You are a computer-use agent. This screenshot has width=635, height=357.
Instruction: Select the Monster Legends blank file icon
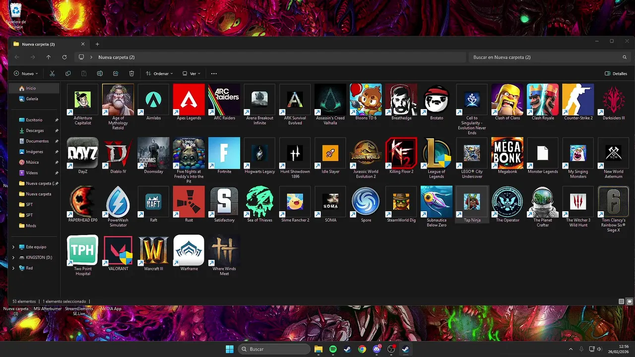543,153
